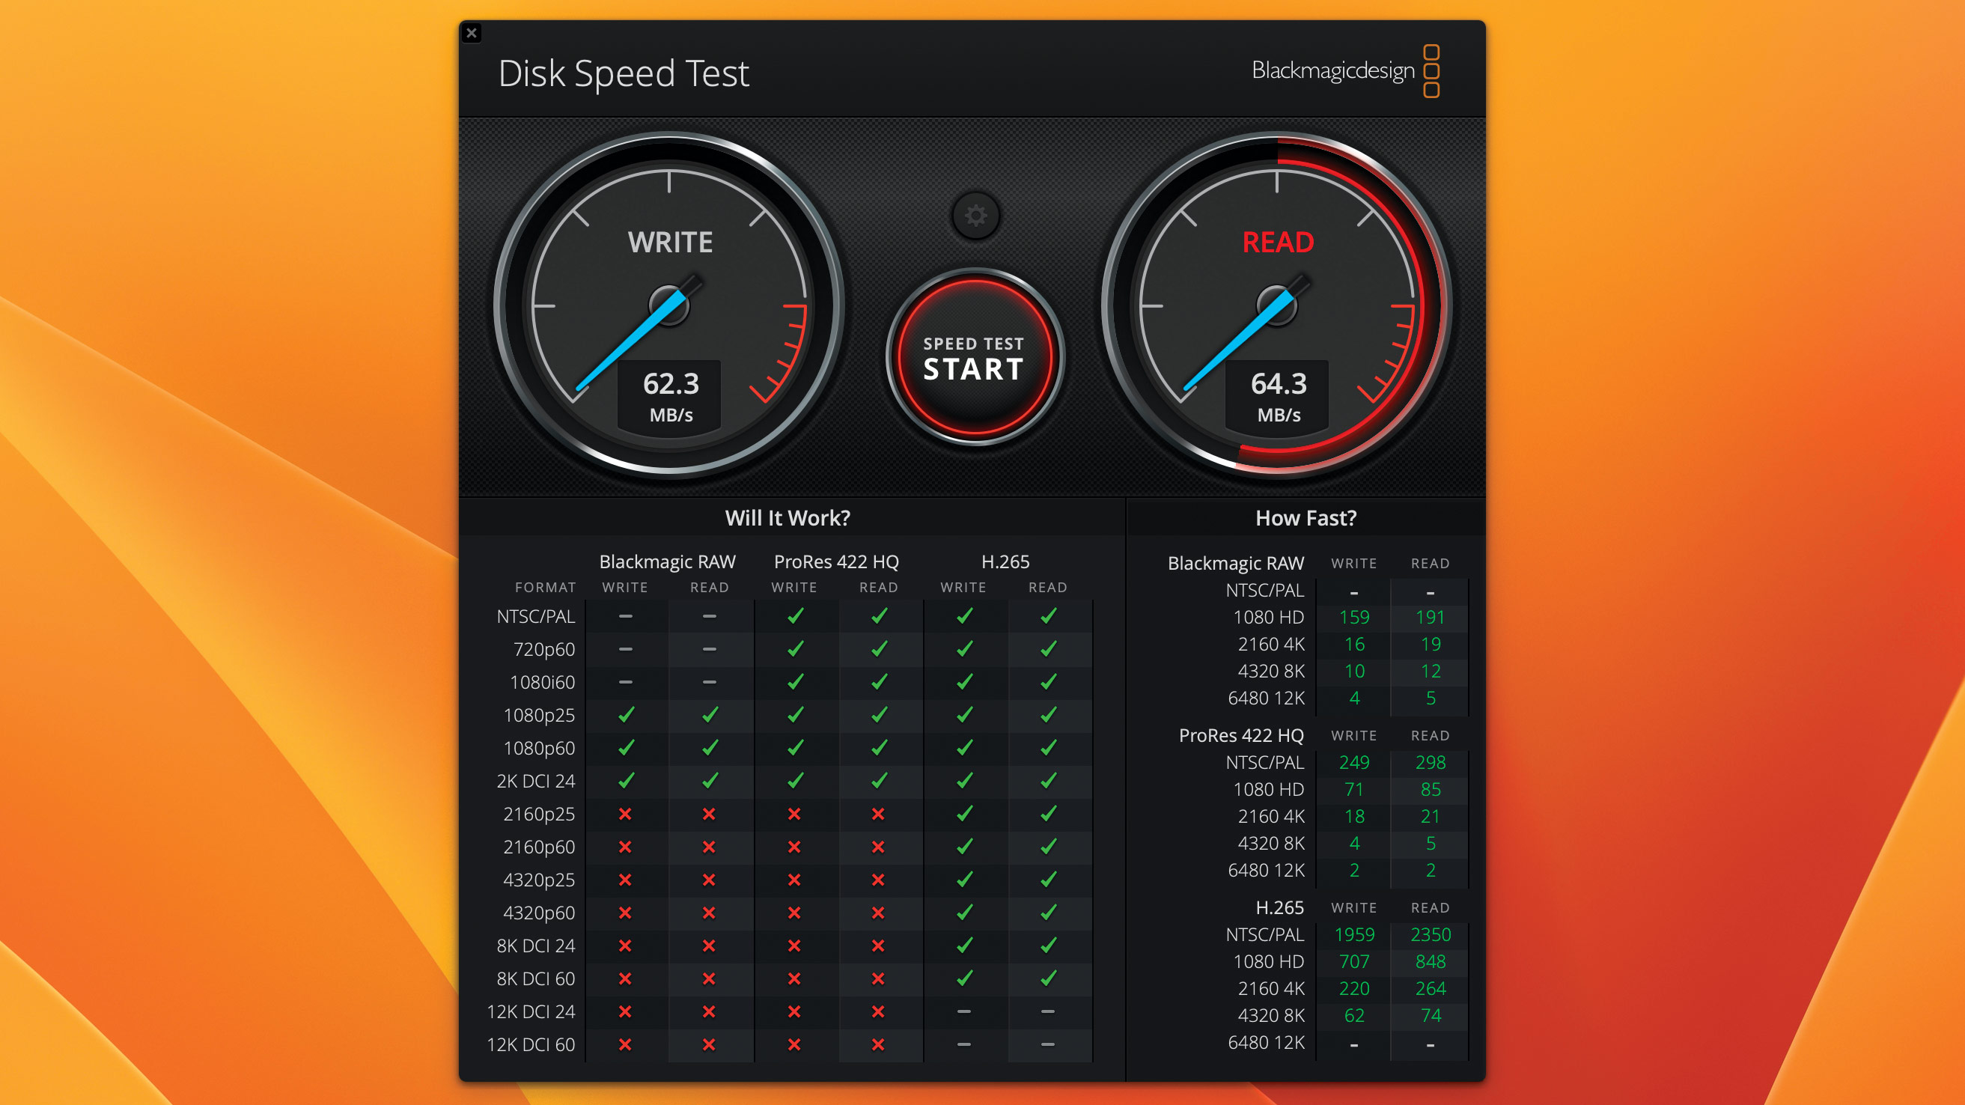Click the H.265 section title in How Fast
This screenshot has height=1105, width=1965.
[x=1279, y=907]
